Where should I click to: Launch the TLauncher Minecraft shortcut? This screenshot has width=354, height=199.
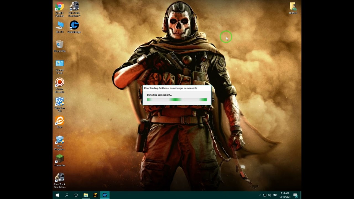tap(59, 160)
